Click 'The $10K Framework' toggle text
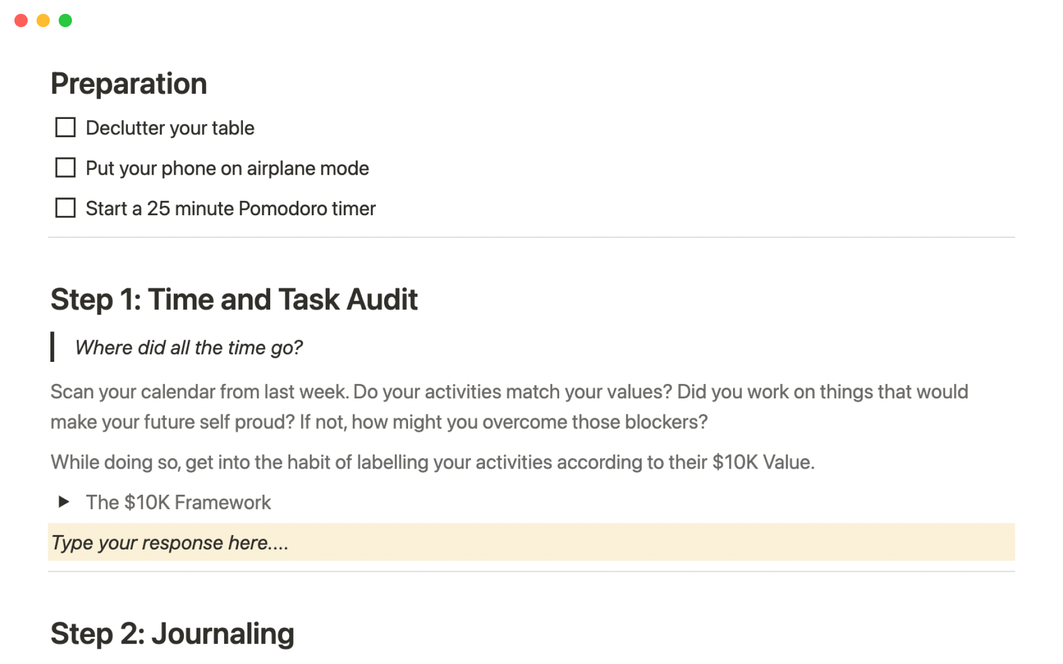Screen dimensions: 1063x664 click(178, 502)
